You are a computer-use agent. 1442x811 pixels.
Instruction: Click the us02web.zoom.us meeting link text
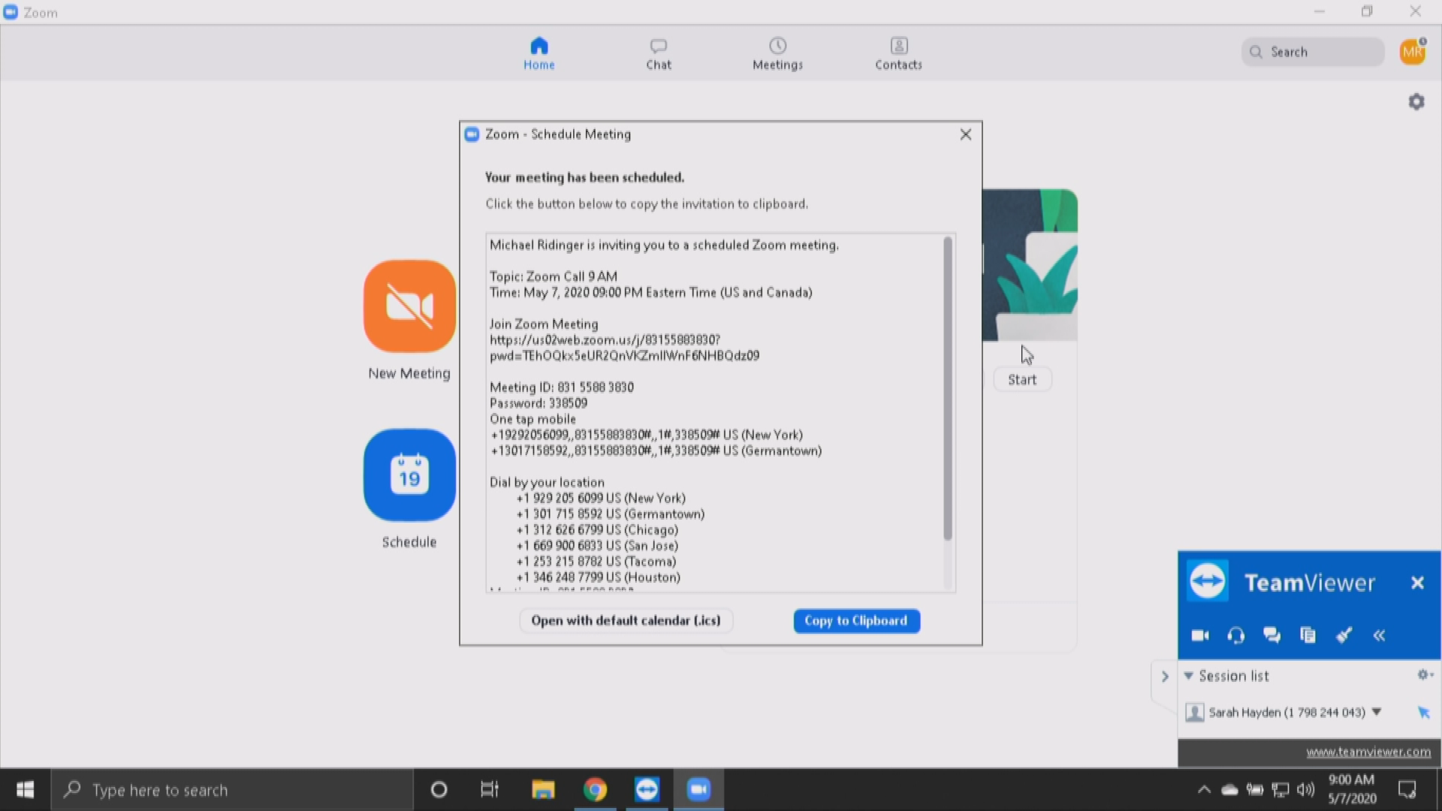coord(624,348)
